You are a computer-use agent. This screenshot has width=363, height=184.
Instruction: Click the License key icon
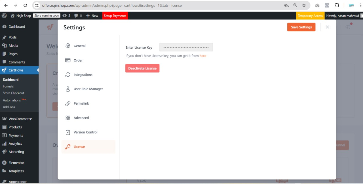pos(68,147)
